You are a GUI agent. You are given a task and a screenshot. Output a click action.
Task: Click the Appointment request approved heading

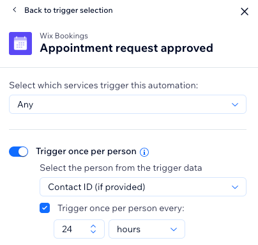coord(126,48)
